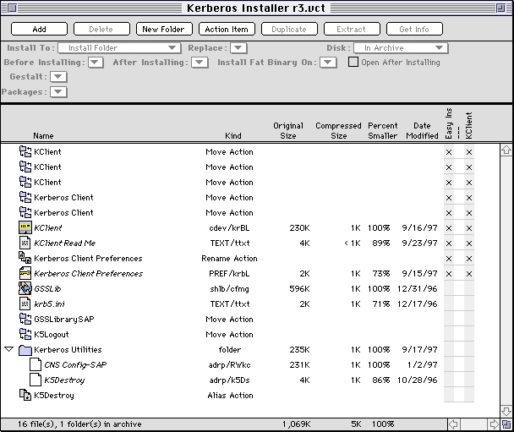514x432 pixels.
Task: Select the KClient Read Me document icon
Action: [x=25, y=243]
